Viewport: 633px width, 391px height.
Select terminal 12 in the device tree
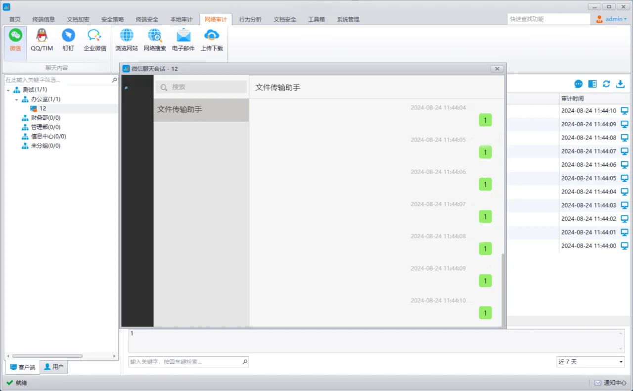click(x=43, y=108)
